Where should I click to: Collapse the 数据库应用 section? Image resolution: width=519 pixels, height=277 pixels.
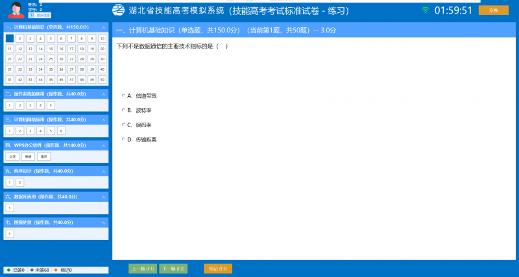pyautogui.click(x=104, y=197)
